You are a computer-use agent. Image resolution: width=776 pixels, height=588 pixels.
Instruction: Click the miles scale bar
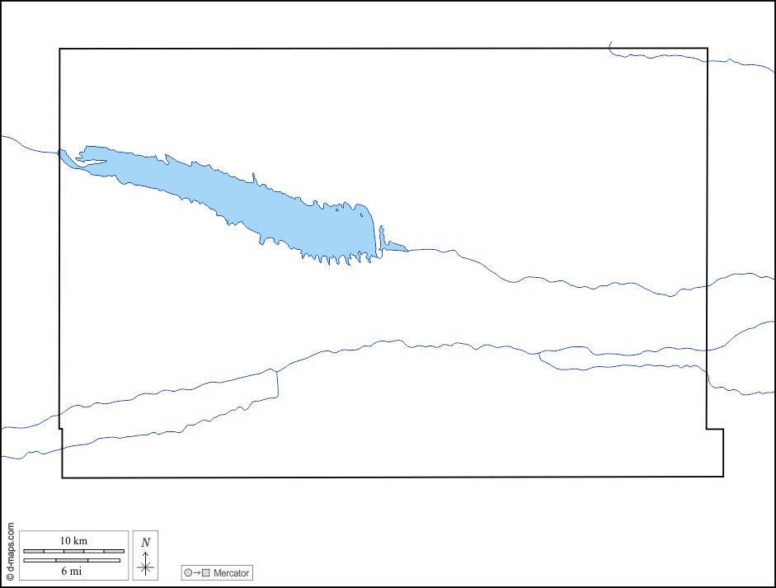tap(72, 561)
